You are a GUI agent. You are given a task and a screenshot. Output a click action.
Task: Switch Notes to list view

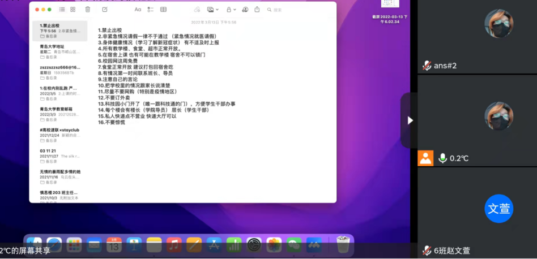(x=62, y=10)
